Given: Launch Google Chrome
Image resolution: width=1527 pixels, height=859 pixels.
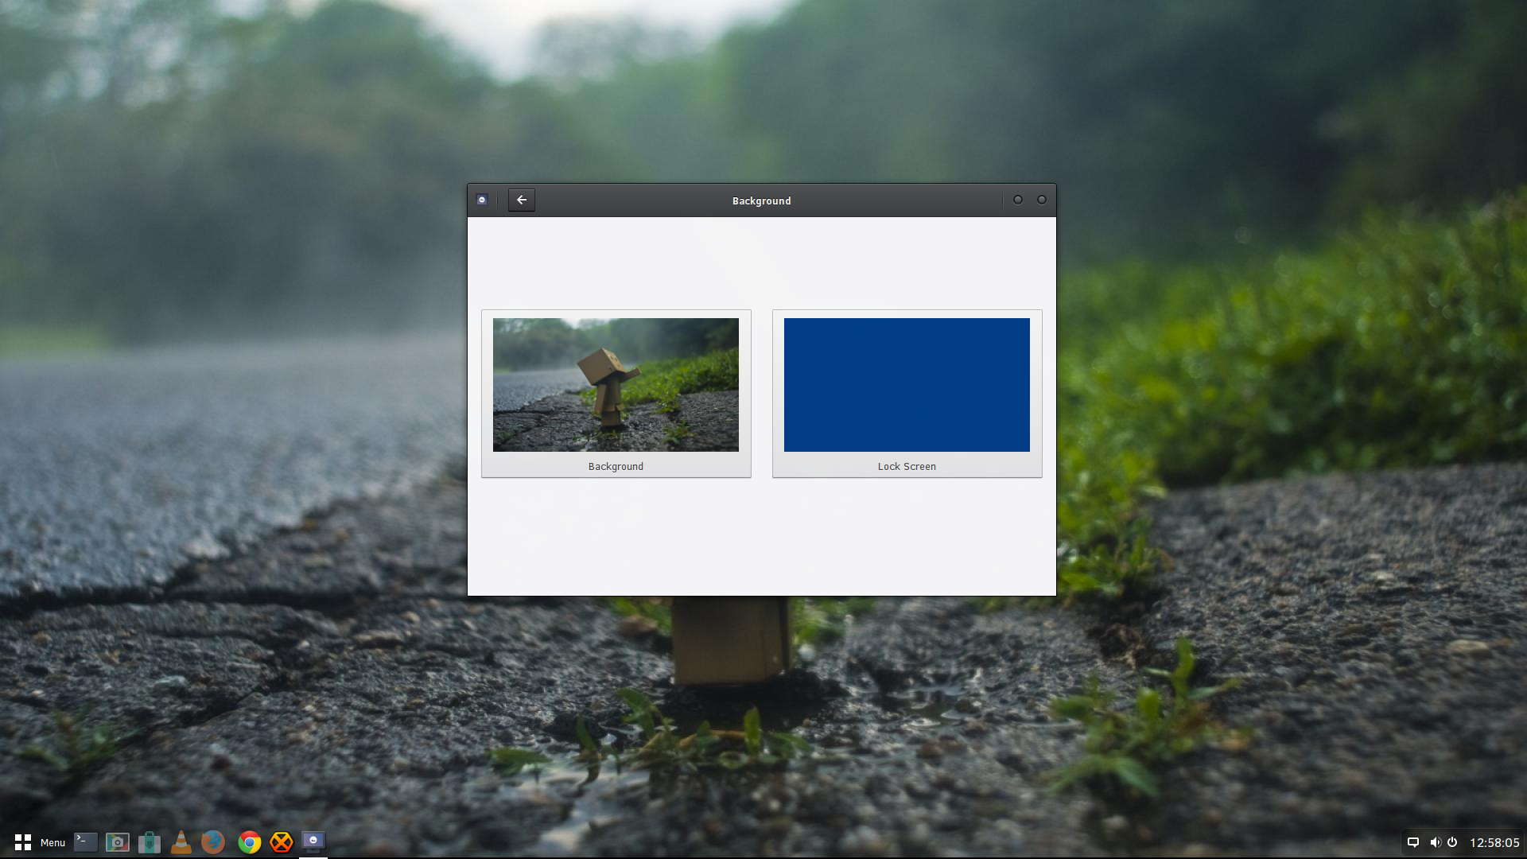Looking at the screenshot, I should [x=250, y=842].
